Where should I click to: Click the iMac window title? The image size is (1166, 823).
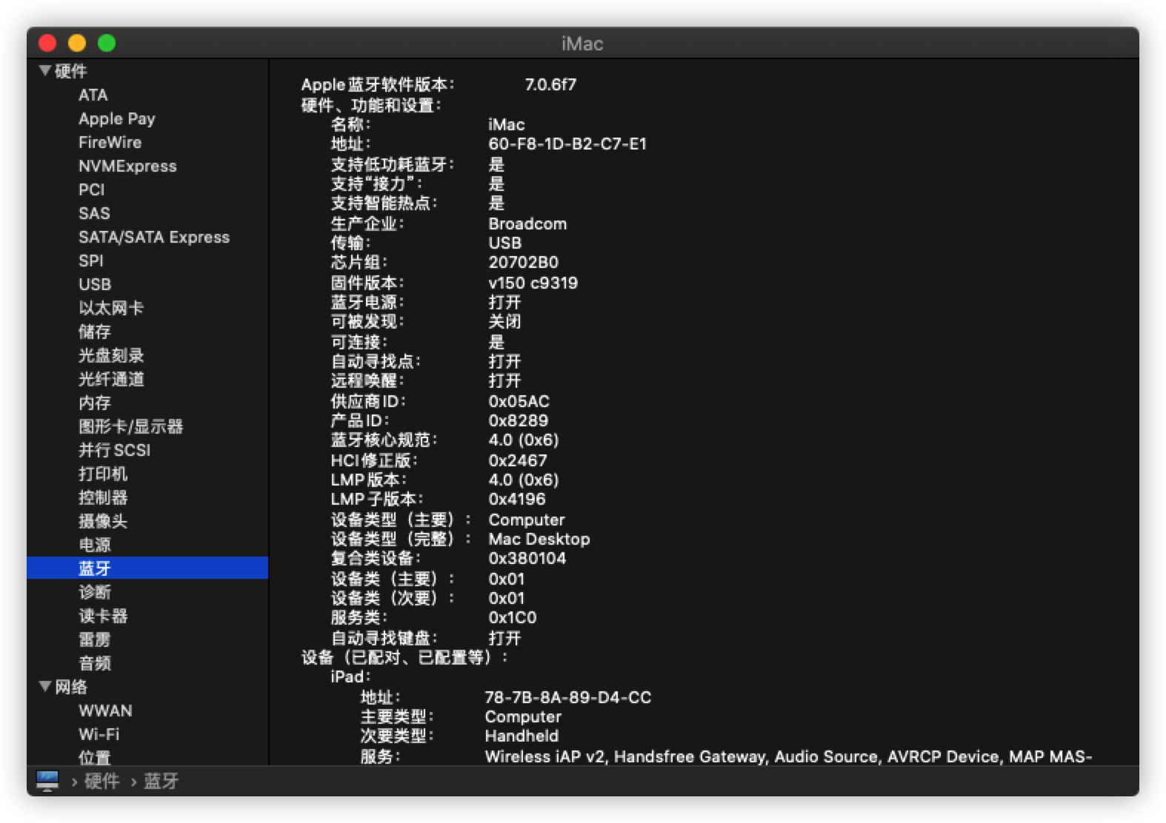(x=582, y=44)
